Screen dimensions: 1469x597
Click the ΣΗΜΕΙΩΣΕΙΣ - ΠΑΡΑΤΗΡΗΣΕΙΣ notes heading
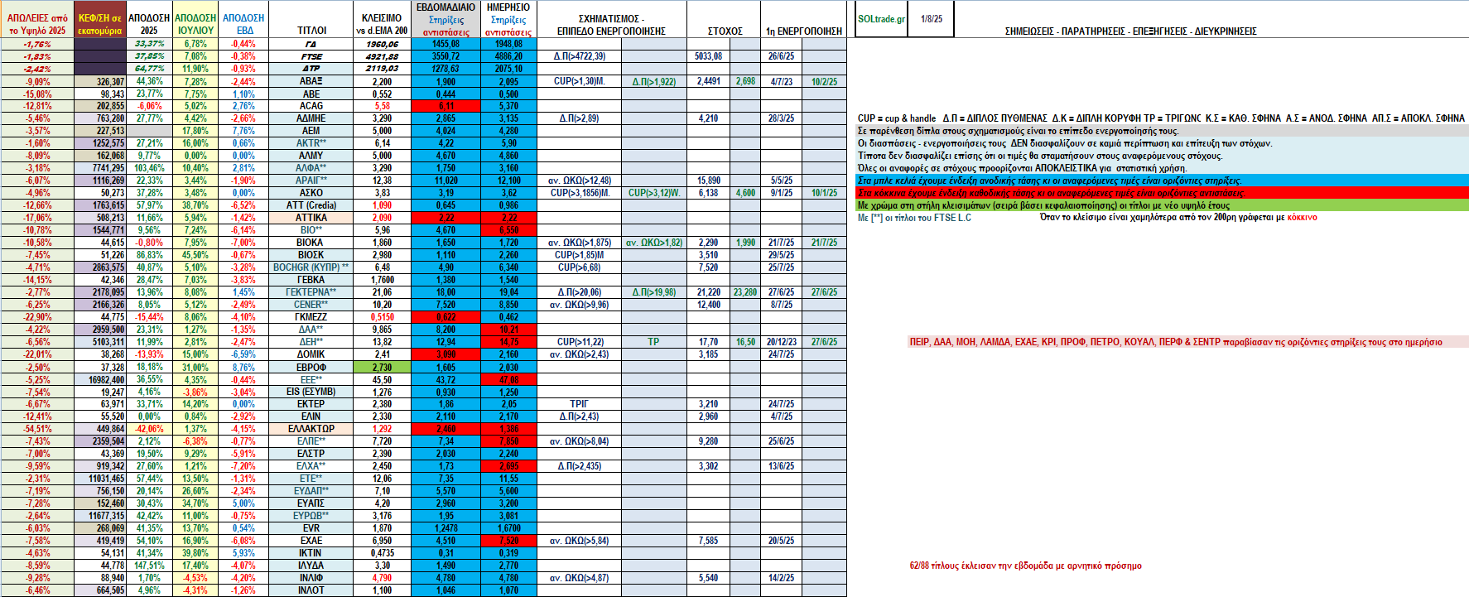pyautogui.click(x=1130, y=31)
